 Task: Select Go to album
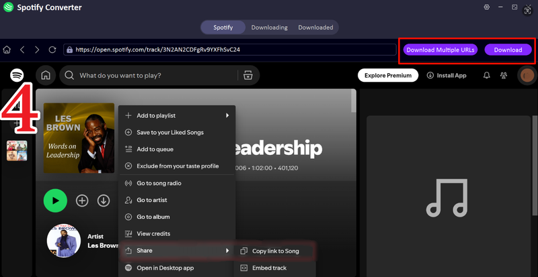pyautogui.click(x=177, y=217)
